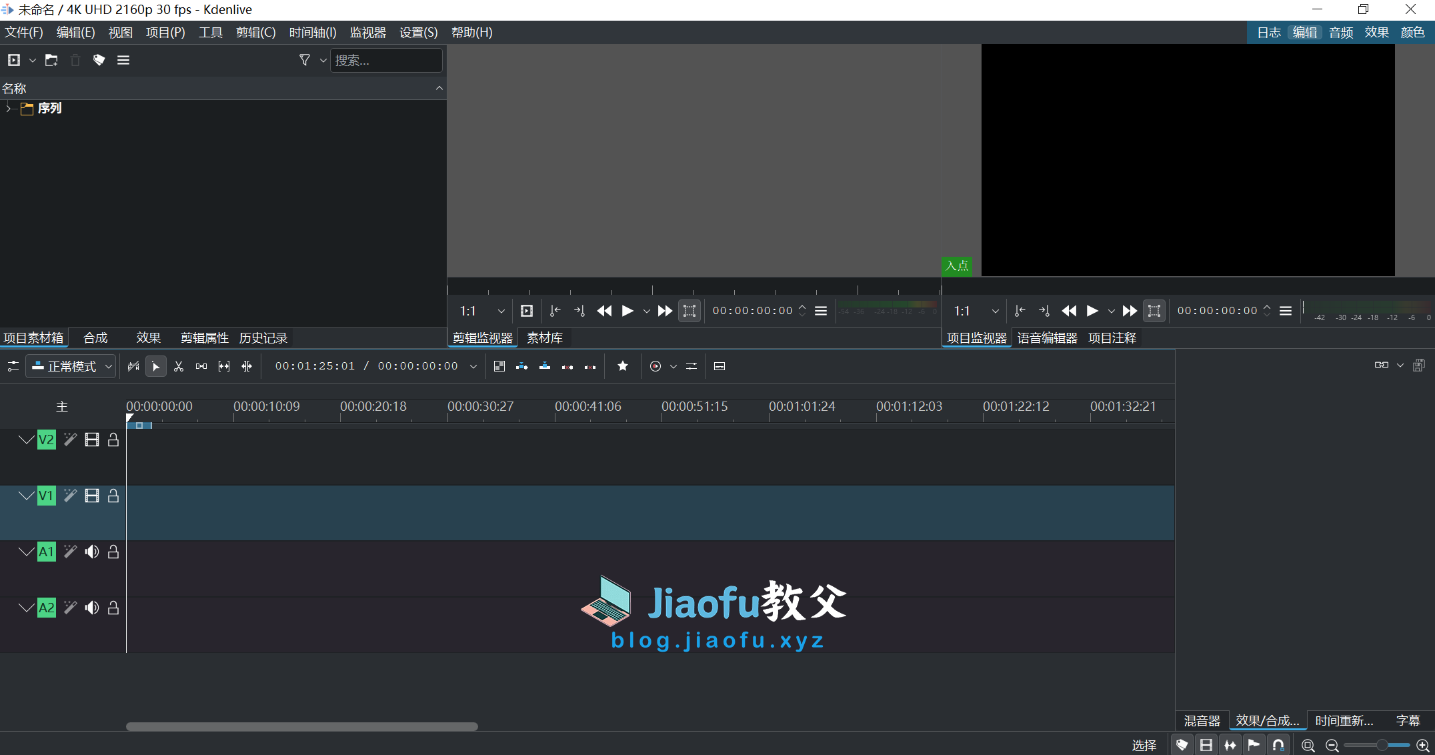The width and height of the screenshot is (1435, 755).
Task: Select the slip tool icon
Action: point(224,366)
